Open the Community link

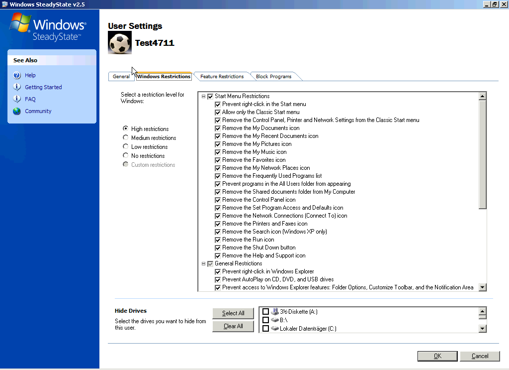[38, 111]
